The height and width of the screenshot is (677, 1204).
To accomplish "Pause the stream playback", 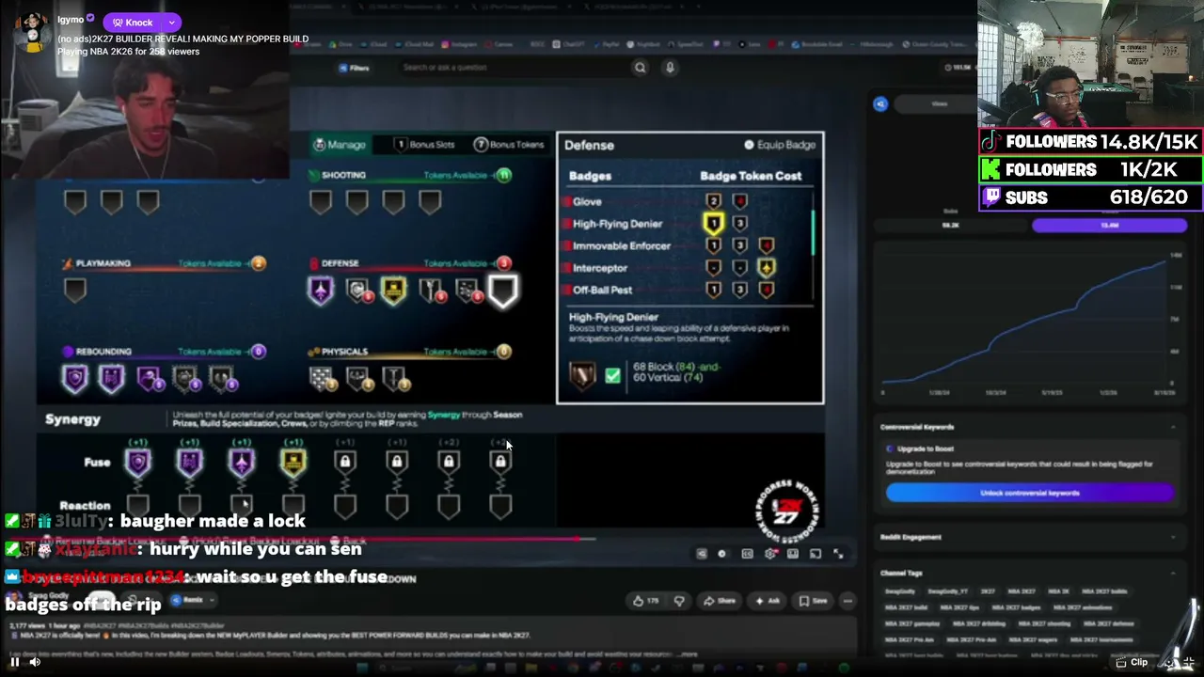I will (x=15, y=662).
